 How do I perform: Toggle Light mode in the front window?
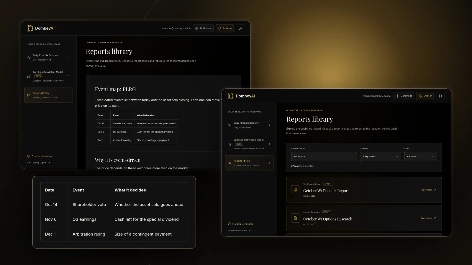click(404, 96)
